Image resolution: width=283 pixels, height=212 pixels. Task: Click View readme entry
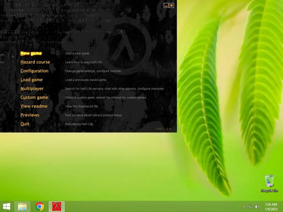(x=34, y=106)
